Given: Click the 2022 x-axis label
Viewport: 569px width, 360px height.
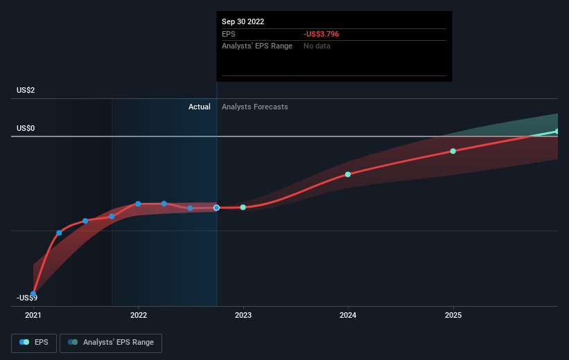Looking at the screenshot, I should (139, 315).
